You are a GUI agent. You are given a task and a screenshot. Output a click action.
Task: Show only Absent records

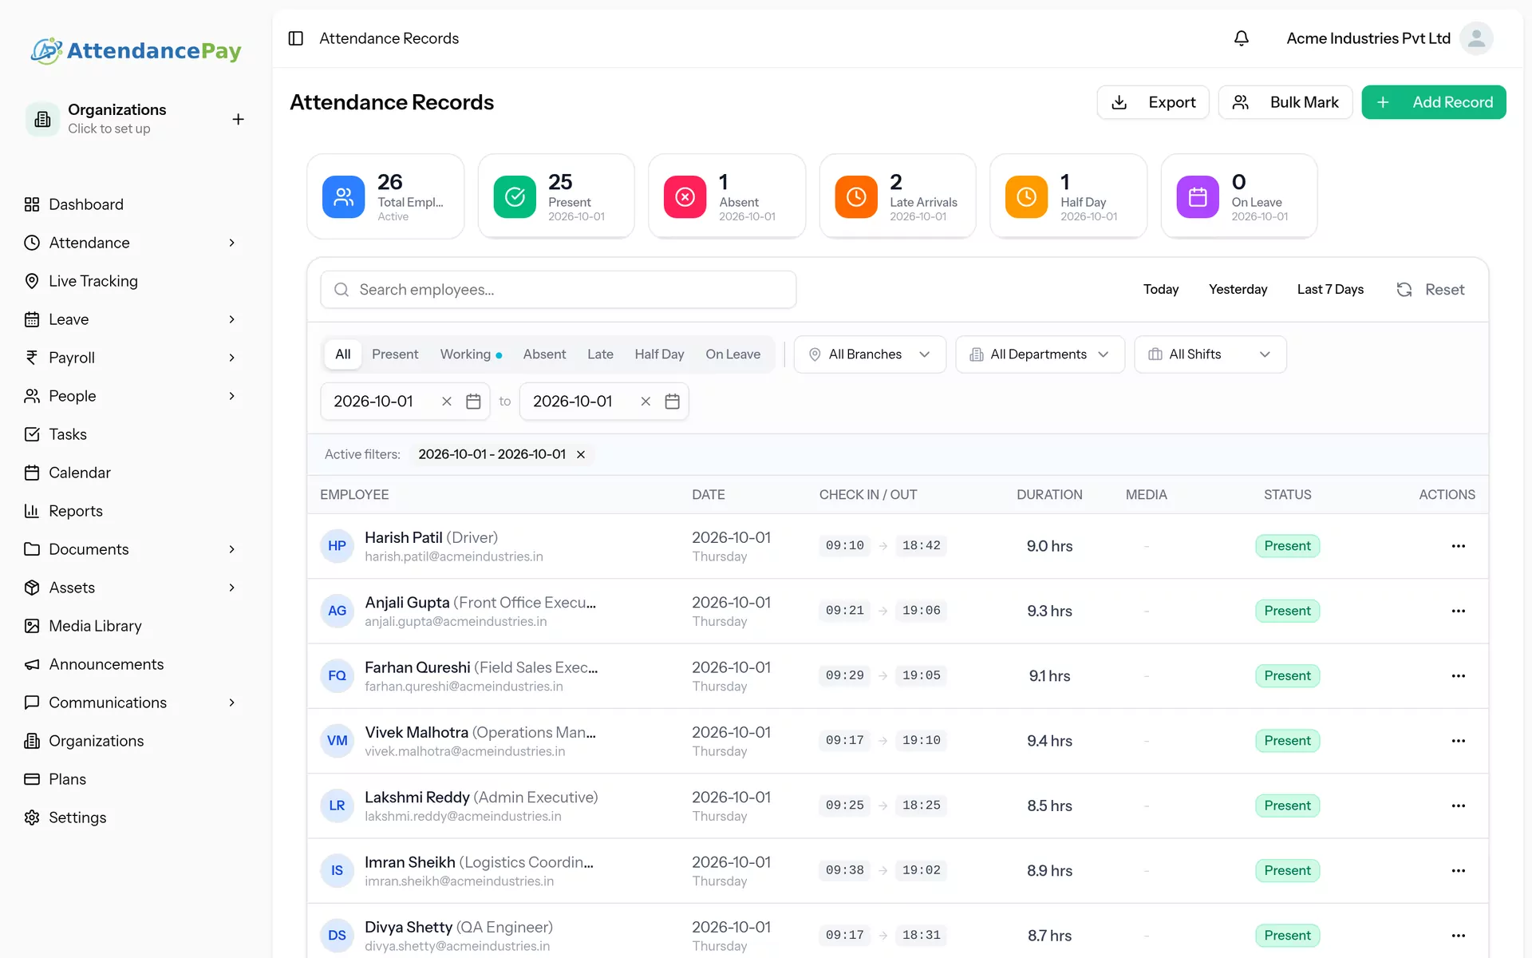pos(544,354)
